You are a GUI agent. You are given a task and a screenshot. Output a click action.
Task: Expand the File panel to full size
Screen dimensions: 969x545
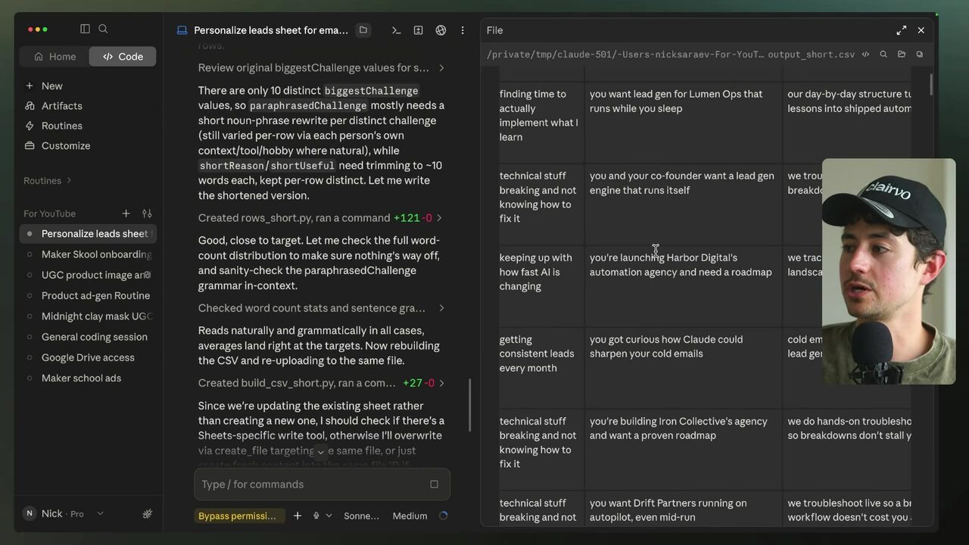click(x=901, y=30)
